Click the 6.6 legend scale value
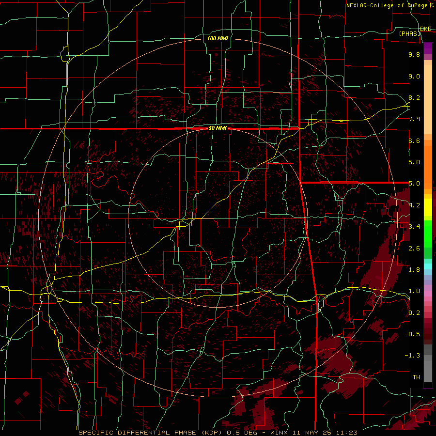The height and width of the screenshot is (436, 436). point(414,140)
